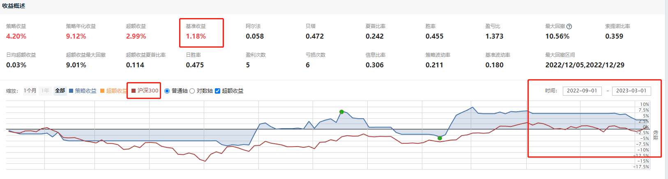
Task: Click the green peak marker on the chart
Action: coord(341,112)
